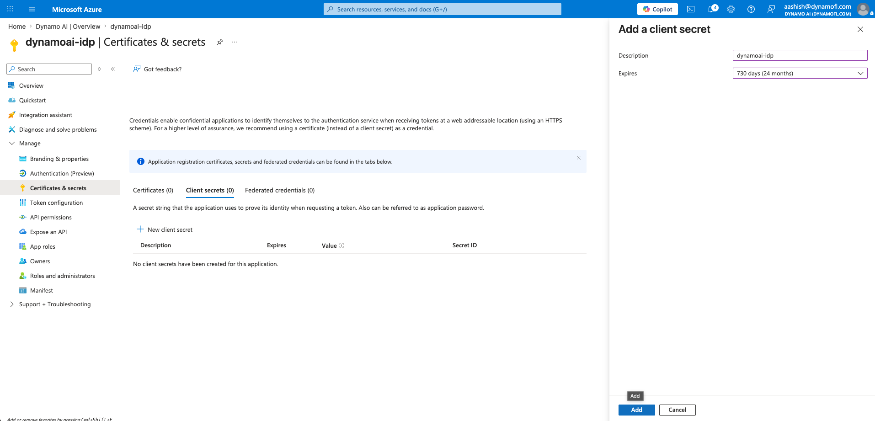This screenshot has height=421, width=875.
Task: Click the Got feedback icon
Action: pos(137,69)
